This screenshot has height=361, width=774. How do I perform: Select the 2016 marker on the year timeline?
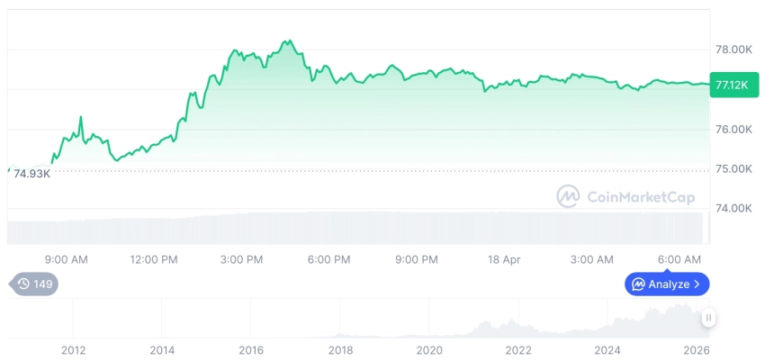[x=251, y=350]
